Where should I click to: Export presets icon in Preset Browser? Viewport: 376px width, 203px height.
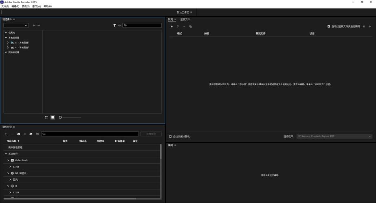point(37,134)
